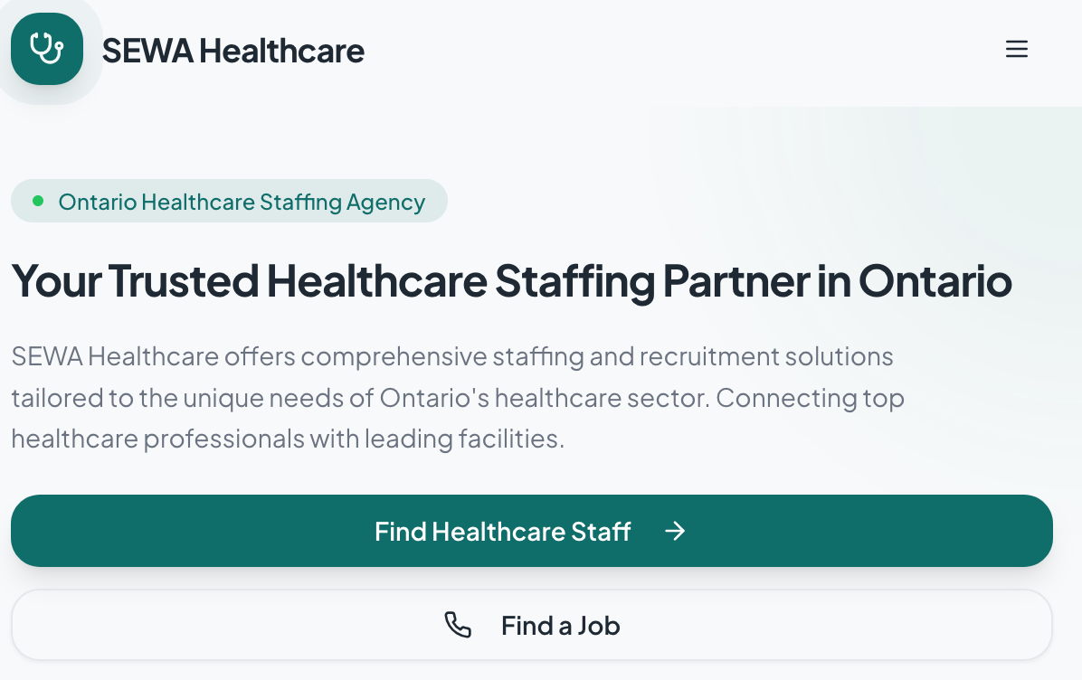Click the SEWA Healthcare brand name

click(233, 51)
